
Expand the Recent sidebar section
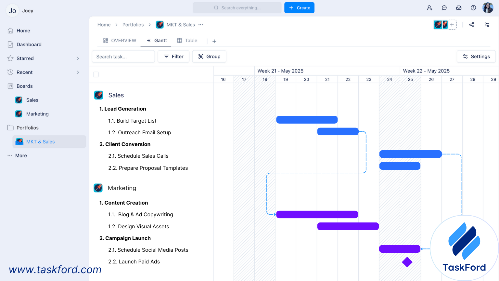click(x=78, y=72)
